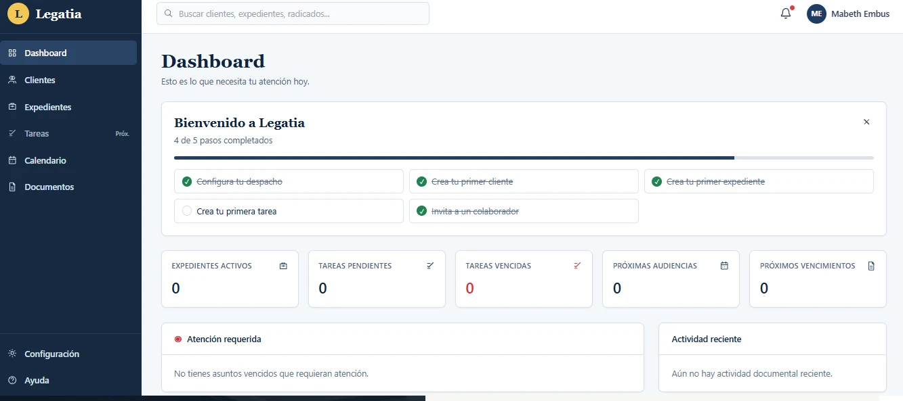Click the Tareas checklist icon in sidebar
Viewport: 903px width, 401px height.
[12, 133]
